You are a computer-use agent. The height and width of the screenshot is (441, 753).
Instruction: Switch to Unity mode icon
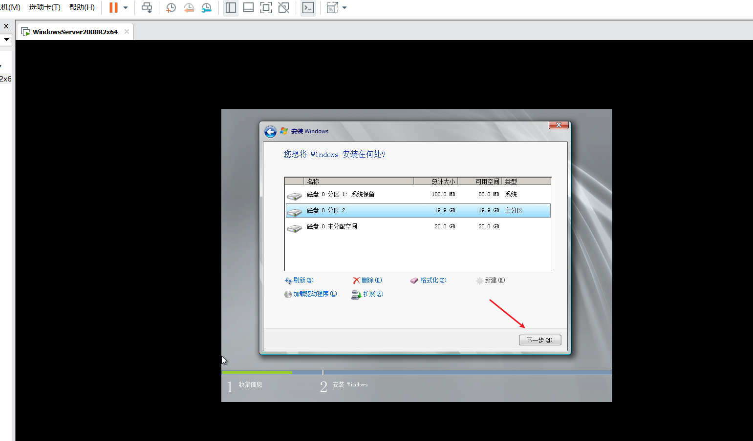point(283,8)
